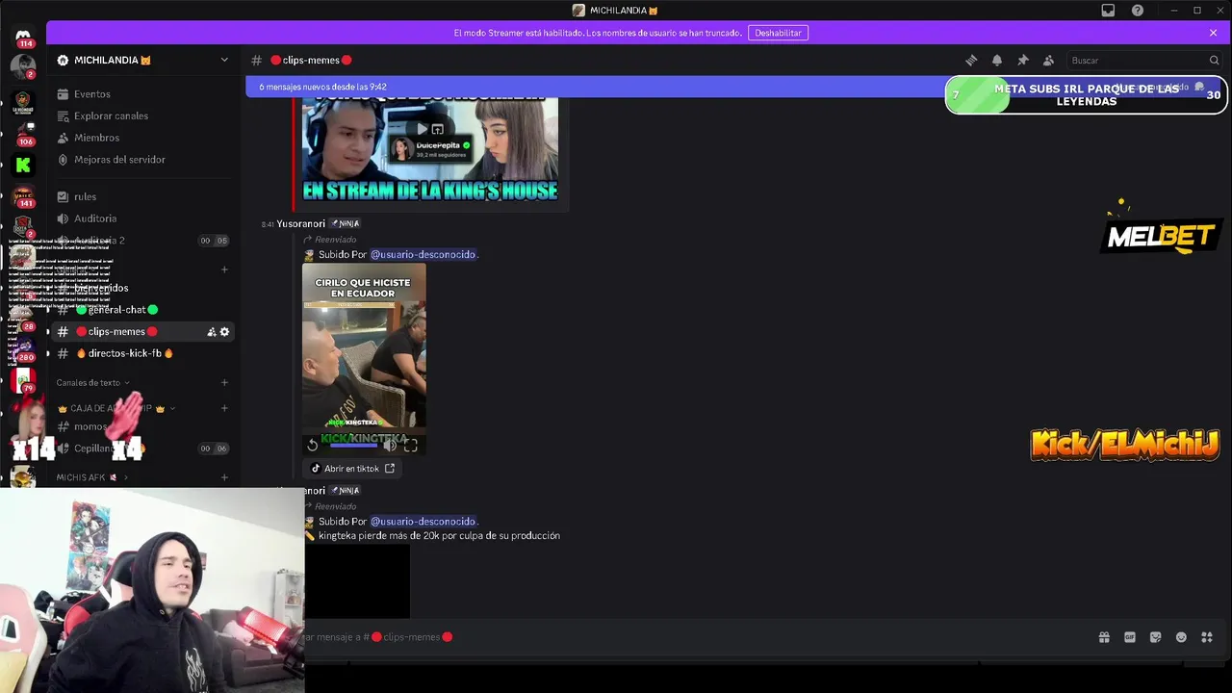Open the Miembros entry
The height and width of the screenshot is (693, 1232).
point(96,138)
